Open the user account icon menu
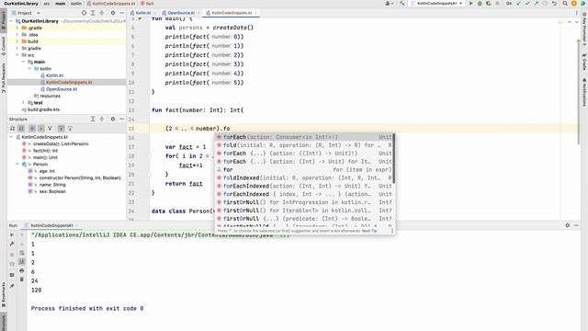This screenshot has width=588, height=331. (x=389, y=4)
